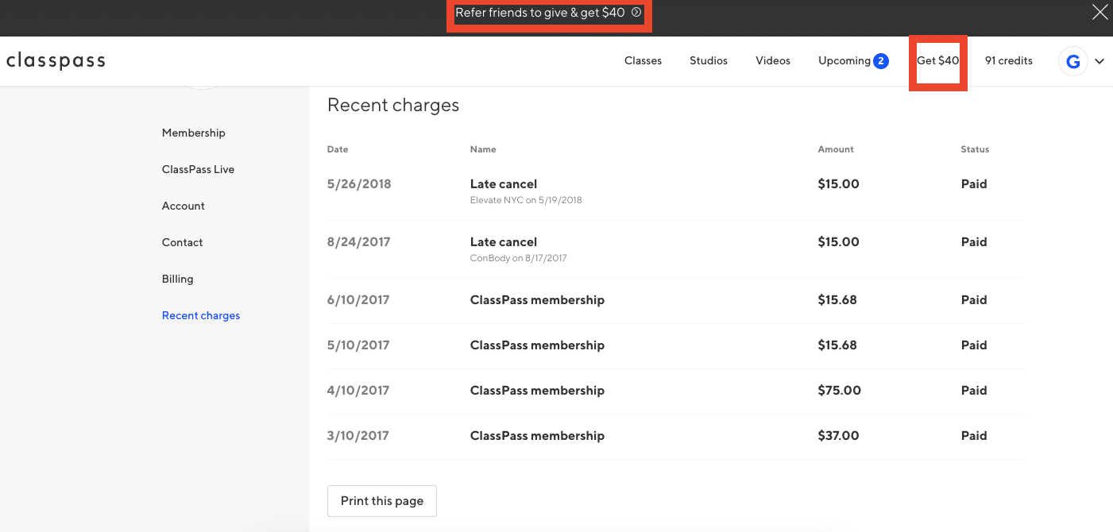
Task: Click the $15.68 amount for 5/10/2017
Action: click(x=838, y=345)
